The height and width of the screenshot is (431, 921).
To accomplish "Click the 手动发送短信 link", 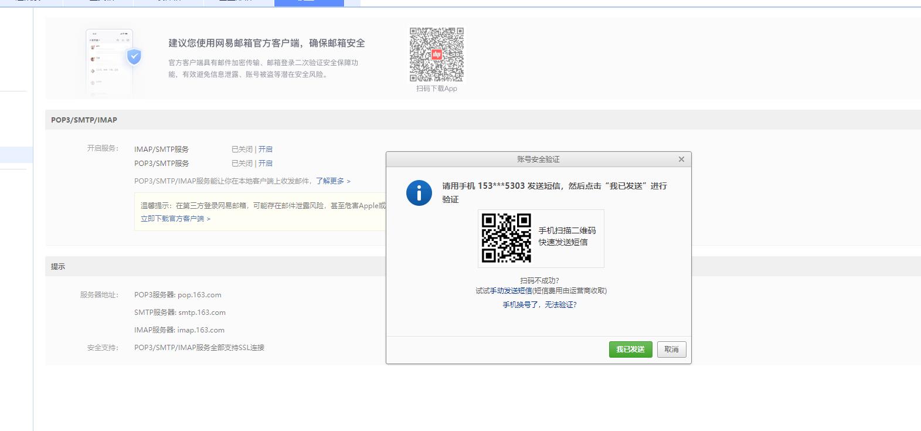I will 511,291.
